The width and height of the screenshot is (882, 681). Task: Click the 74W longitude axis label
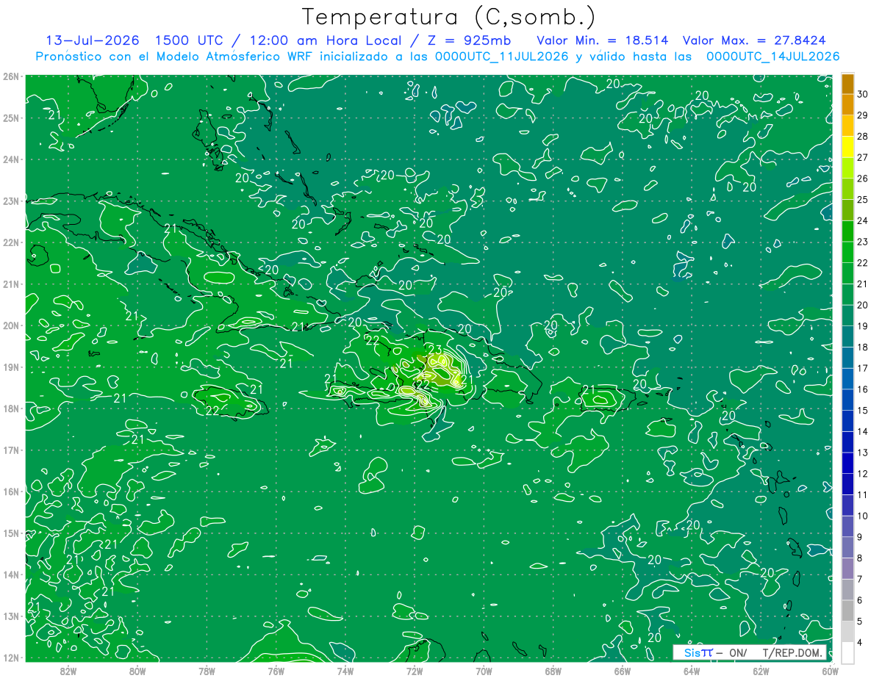click(345, 671)
